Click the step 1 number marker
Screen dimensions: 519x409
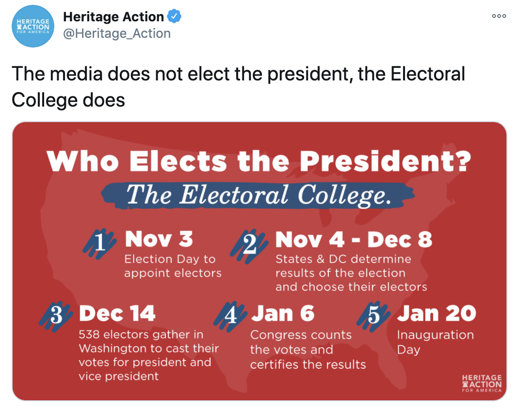99,244
